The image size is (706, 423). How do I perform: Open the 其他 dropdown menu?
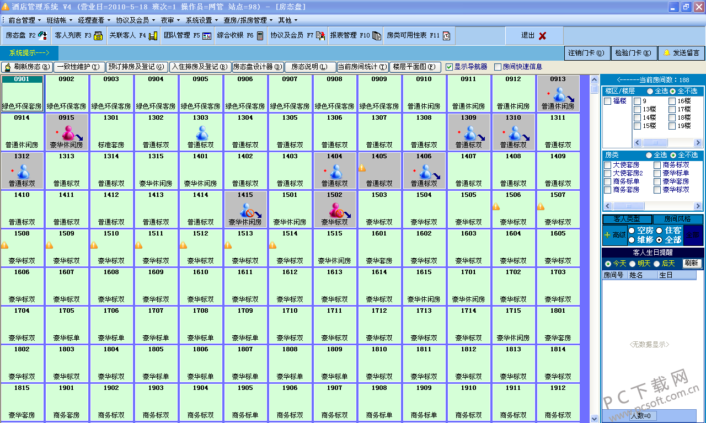tap(287, 20)
